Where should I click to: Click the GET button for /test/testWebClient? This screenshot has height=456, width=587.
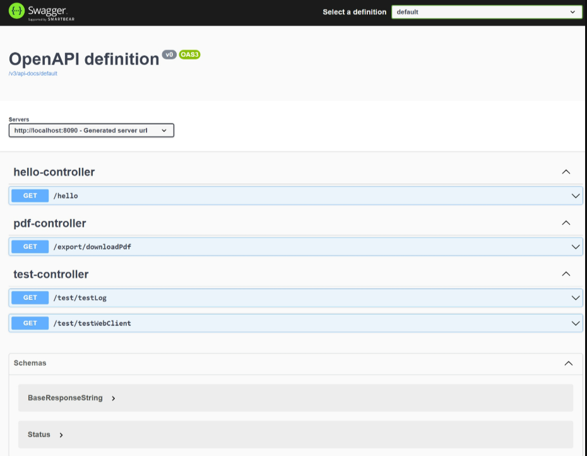pos(30,323)
